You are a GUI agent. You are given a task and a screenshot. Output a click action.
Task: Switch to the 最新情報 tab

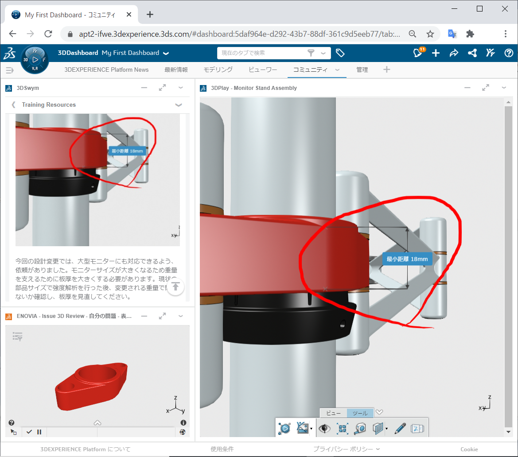click(176, 70)
